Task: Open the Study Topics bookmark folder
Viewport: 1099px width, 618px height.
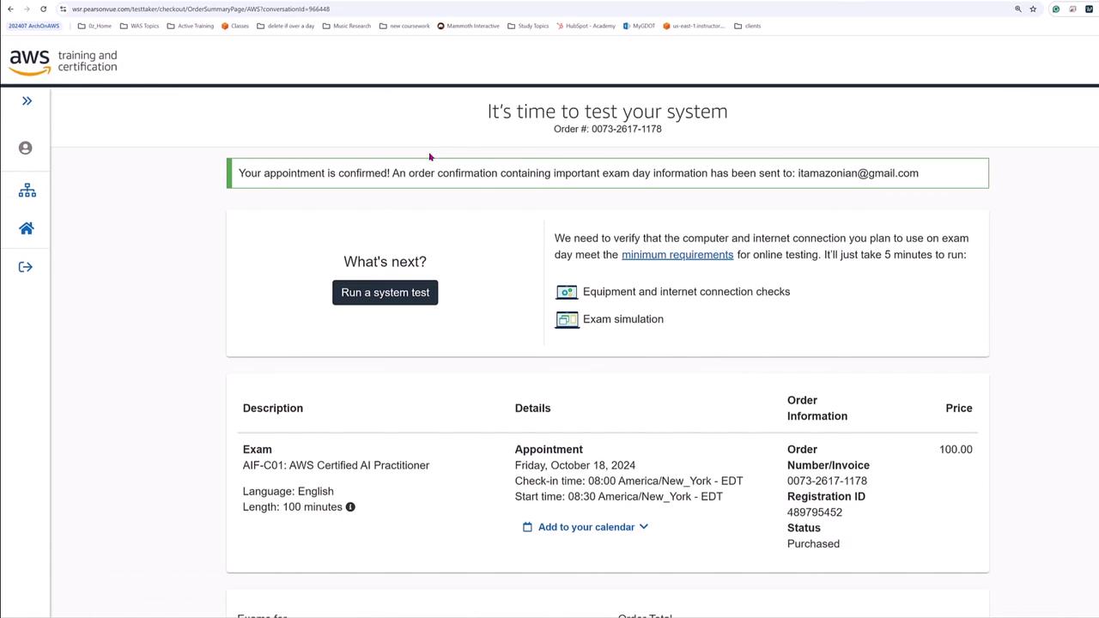Action: point(528,26)
